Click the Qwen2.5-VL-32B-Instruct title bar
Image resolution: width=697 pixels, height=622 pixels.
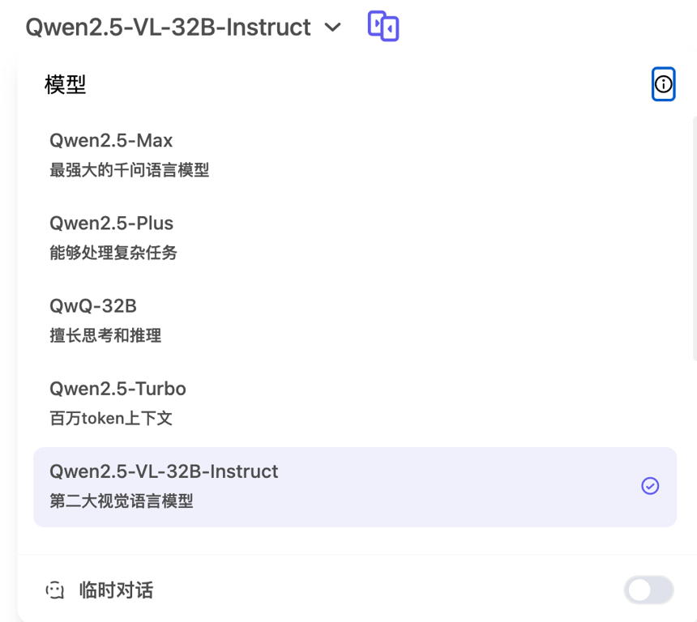[x=168, y=27]
